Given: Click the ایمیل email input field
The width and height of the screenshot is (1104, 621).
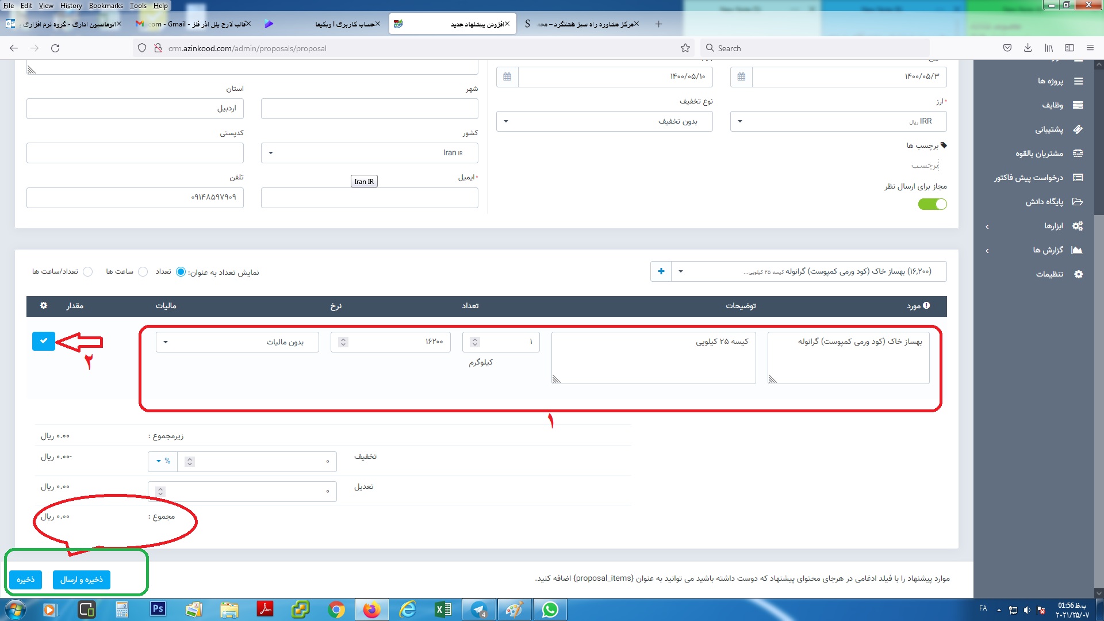Looking at the screenshot, I should click(369, 198).
